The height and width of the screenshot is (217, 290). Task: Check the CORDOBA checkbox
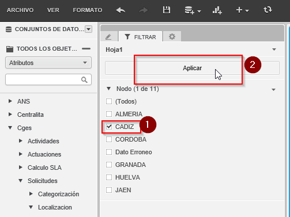(x=109, y=139)
